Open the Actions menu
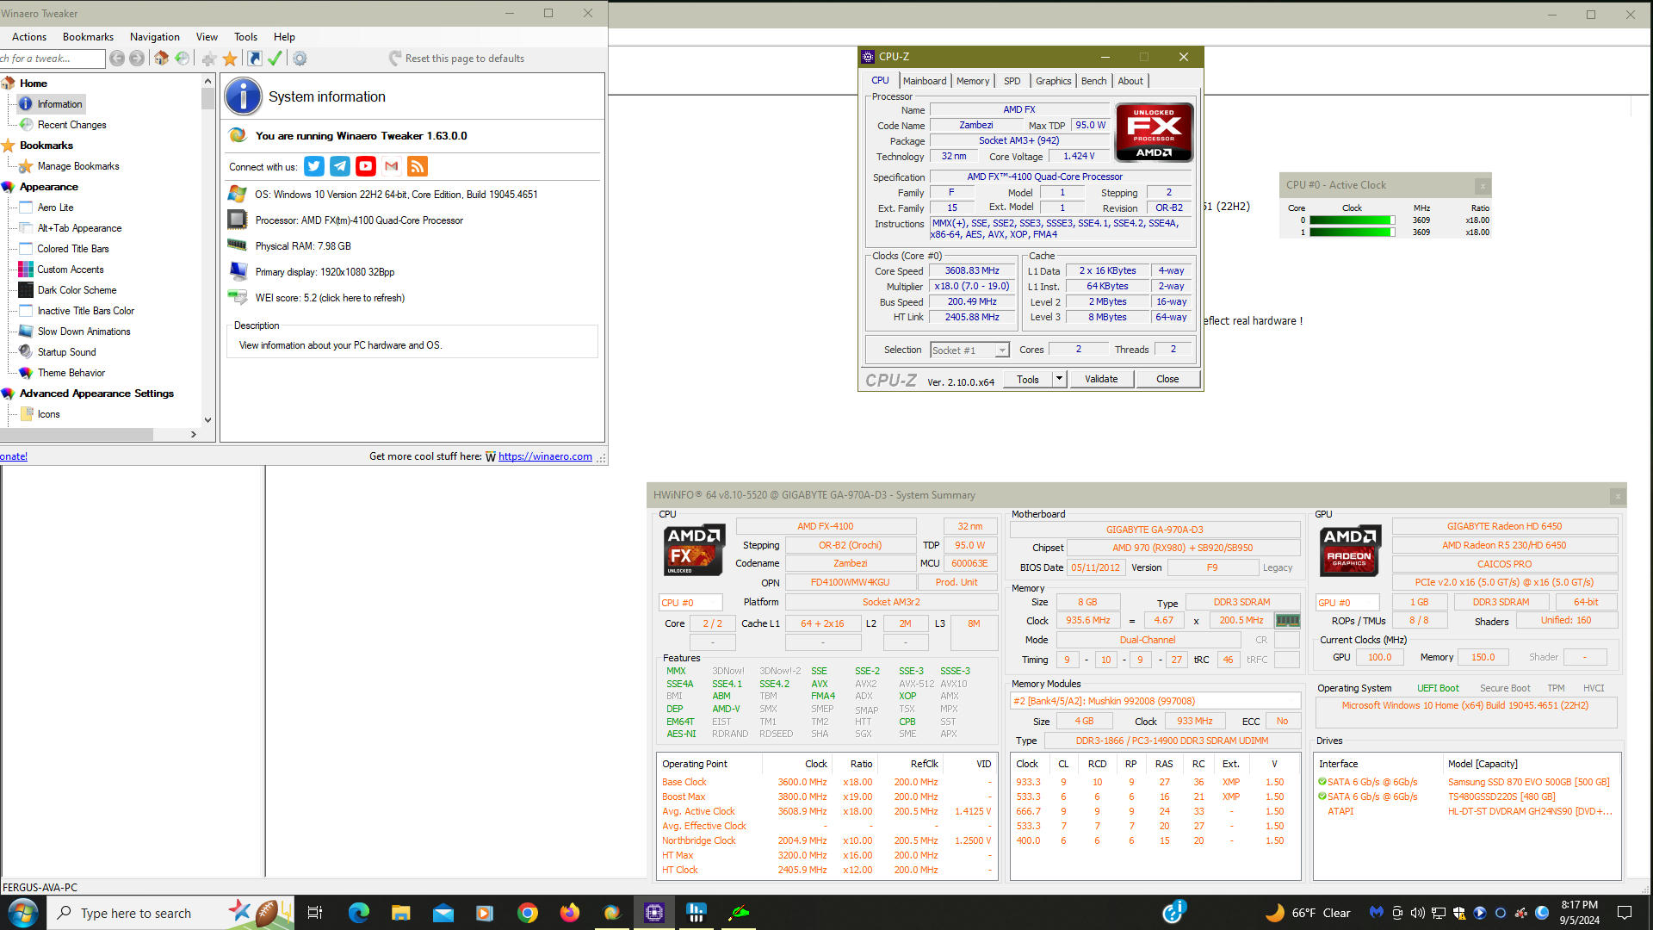The width and height of the screenshot is (1653, 930). [29, 37]
